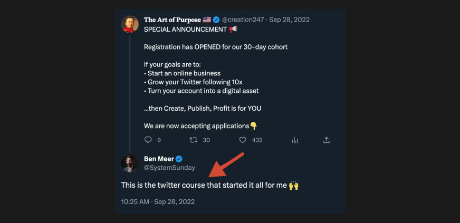Viewport: 460px width, 223px height.
Task: Click the verified badge next to Ben Meer
Action: click(x=179, y=159)
